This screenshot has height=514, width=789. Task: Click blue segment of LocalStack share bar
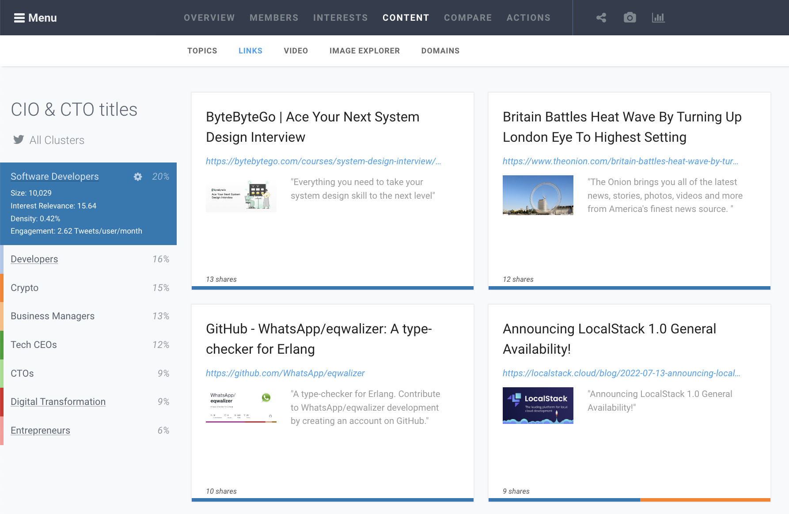[564, 500]
